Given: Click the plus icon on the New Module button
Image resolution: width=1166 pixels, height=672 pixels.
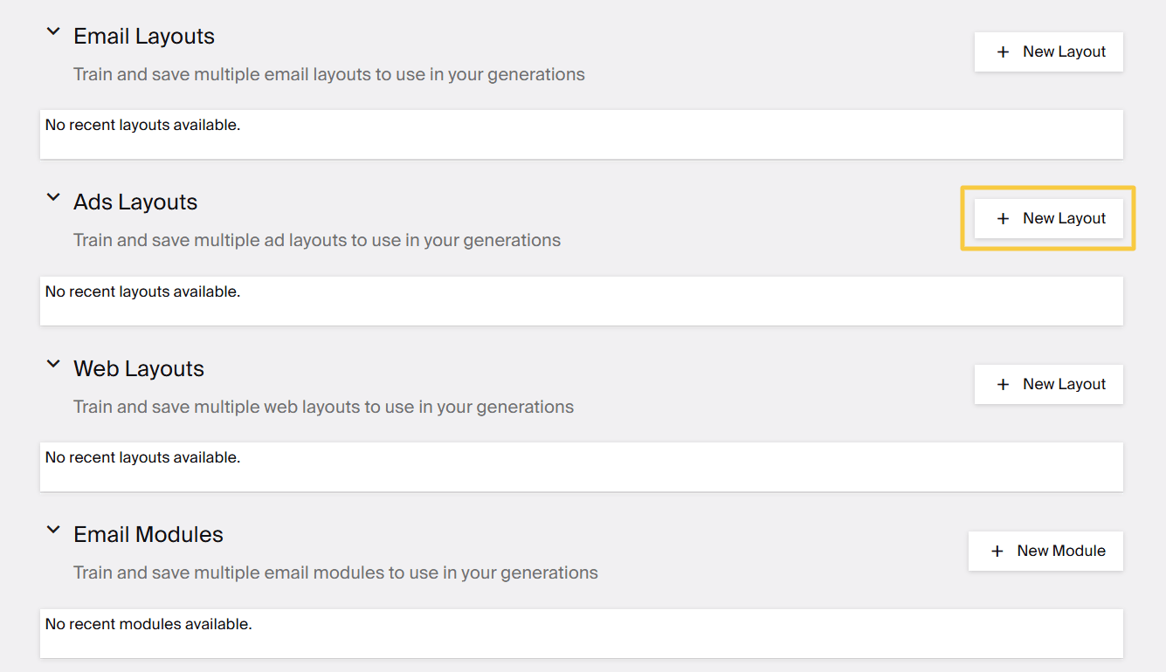Looking at the screenshot, I should point(997,551).
